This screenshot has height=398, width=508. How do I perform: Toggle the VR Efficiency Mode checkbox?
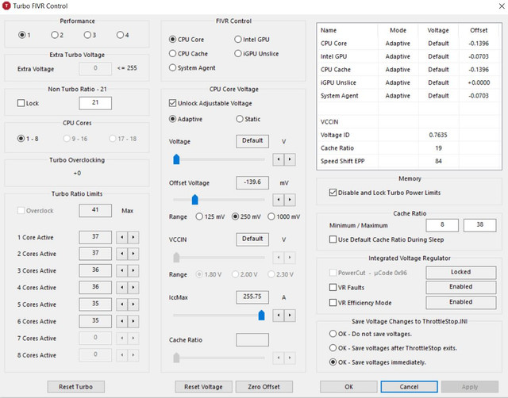point(333,303)
